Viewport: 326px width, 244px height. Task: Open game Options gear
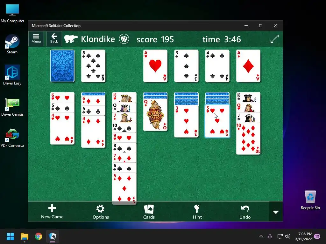click(101, 212)
